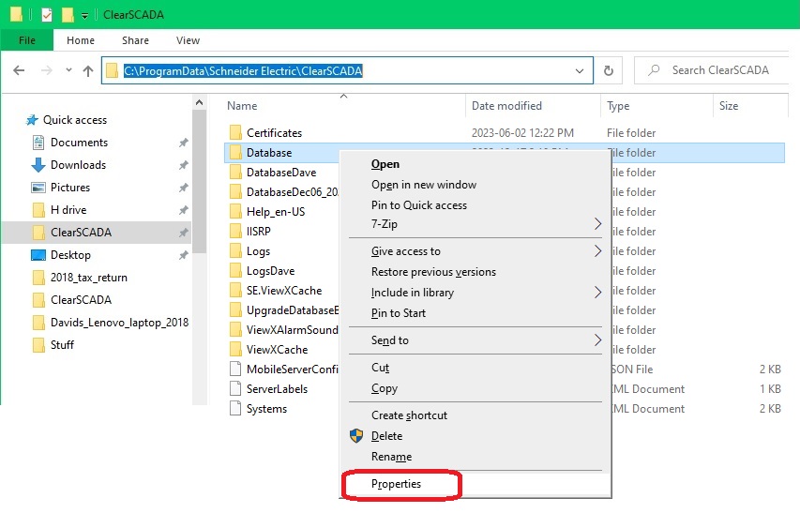Click navigation pane scroll up arrow
Image resolution: width=800 pixels, height=513 pixels.
(199, 102)
